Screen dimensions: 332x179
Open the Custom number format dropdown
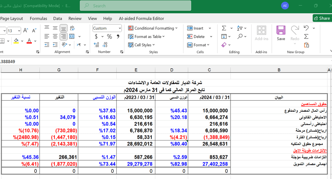pos(107,28)
